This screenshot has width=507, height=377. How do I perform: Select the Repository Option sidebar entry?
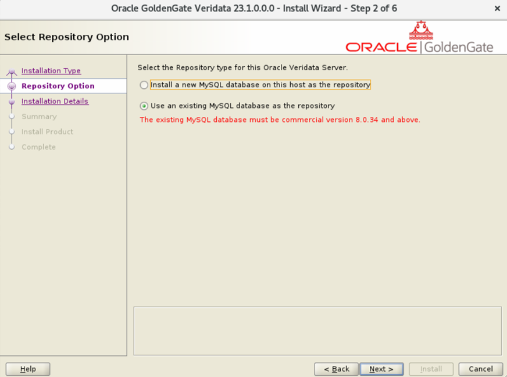pyautogui.click(x=58, y=86)
